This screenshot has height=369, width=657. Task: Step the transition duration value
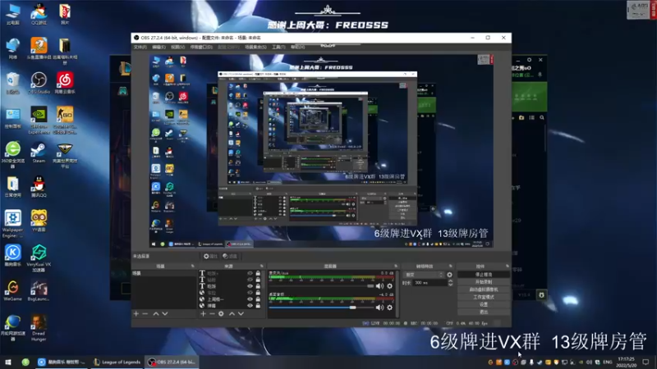click(450, 283)
